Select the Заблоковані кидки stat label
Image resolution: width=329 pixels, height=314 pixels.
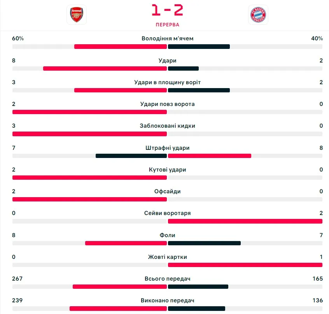[167, 126]
